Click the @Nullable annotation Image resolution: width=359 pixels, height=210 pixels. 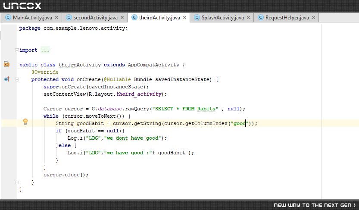point(117,79)
